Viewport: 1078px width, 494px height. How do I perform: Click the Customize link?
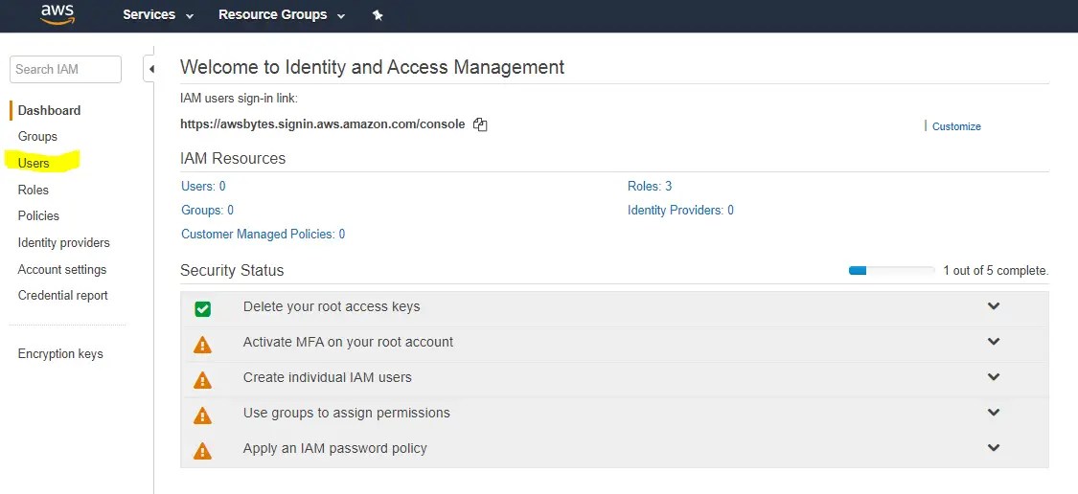click(956, 126)
